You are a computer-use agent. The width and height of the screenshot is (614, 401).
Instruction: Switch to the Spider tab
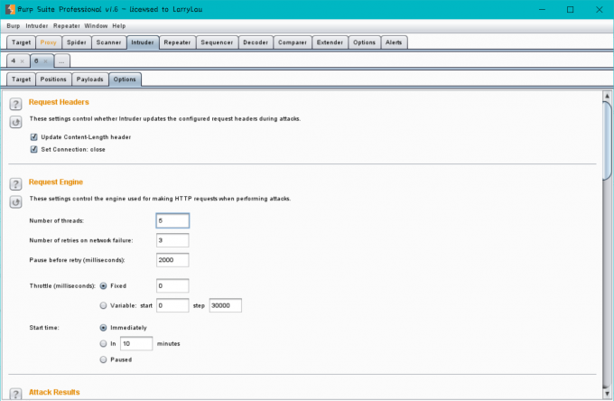[77, 42]
